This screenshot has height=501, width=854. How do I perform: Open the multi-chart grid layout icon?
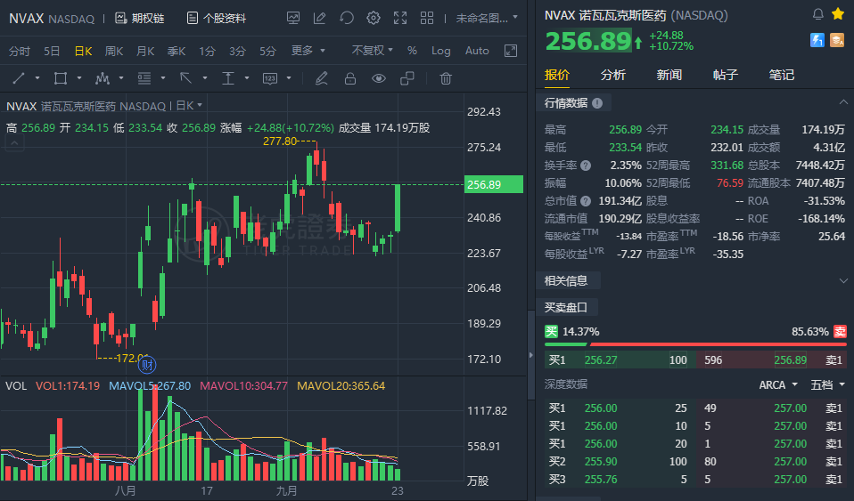[427, 18]
